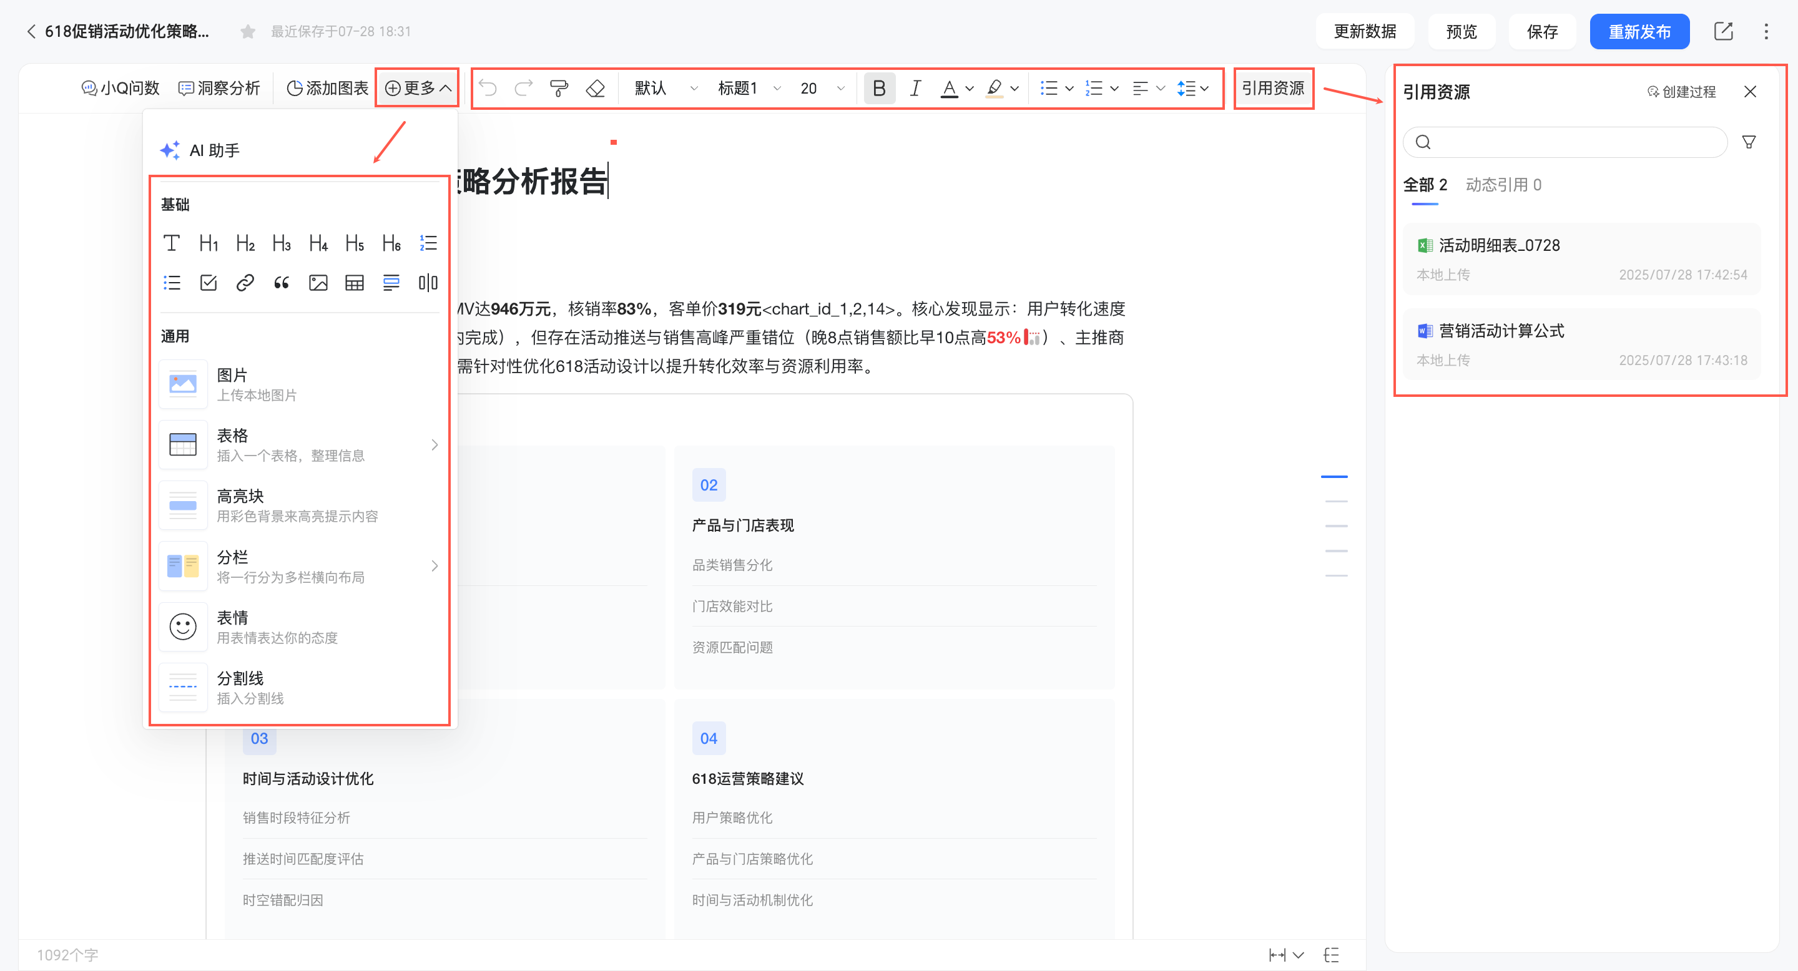
Task: Click the open-in-new-window icon top right
Action: click(1723, 31)
